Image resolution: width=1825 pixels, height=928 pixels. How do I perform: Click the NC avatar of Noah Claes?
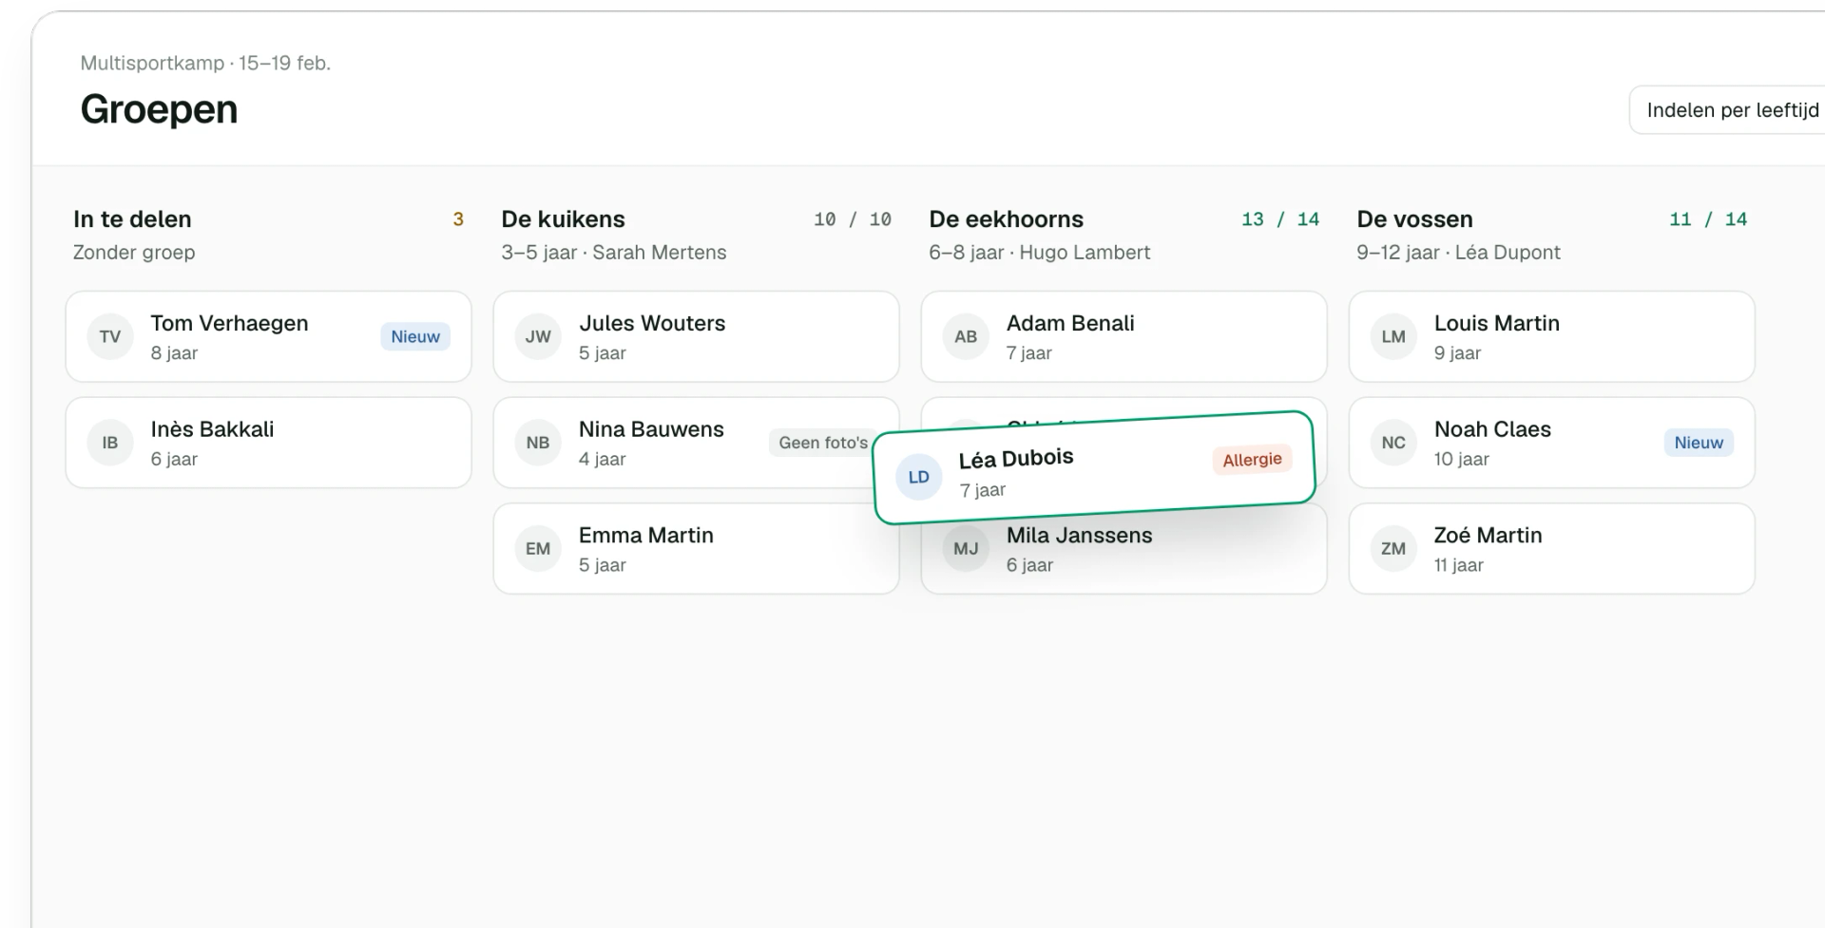tap(1393, 443)
